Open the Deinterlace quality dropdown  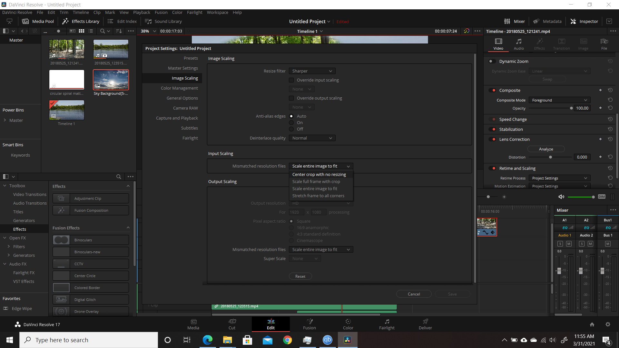(312, 138)
